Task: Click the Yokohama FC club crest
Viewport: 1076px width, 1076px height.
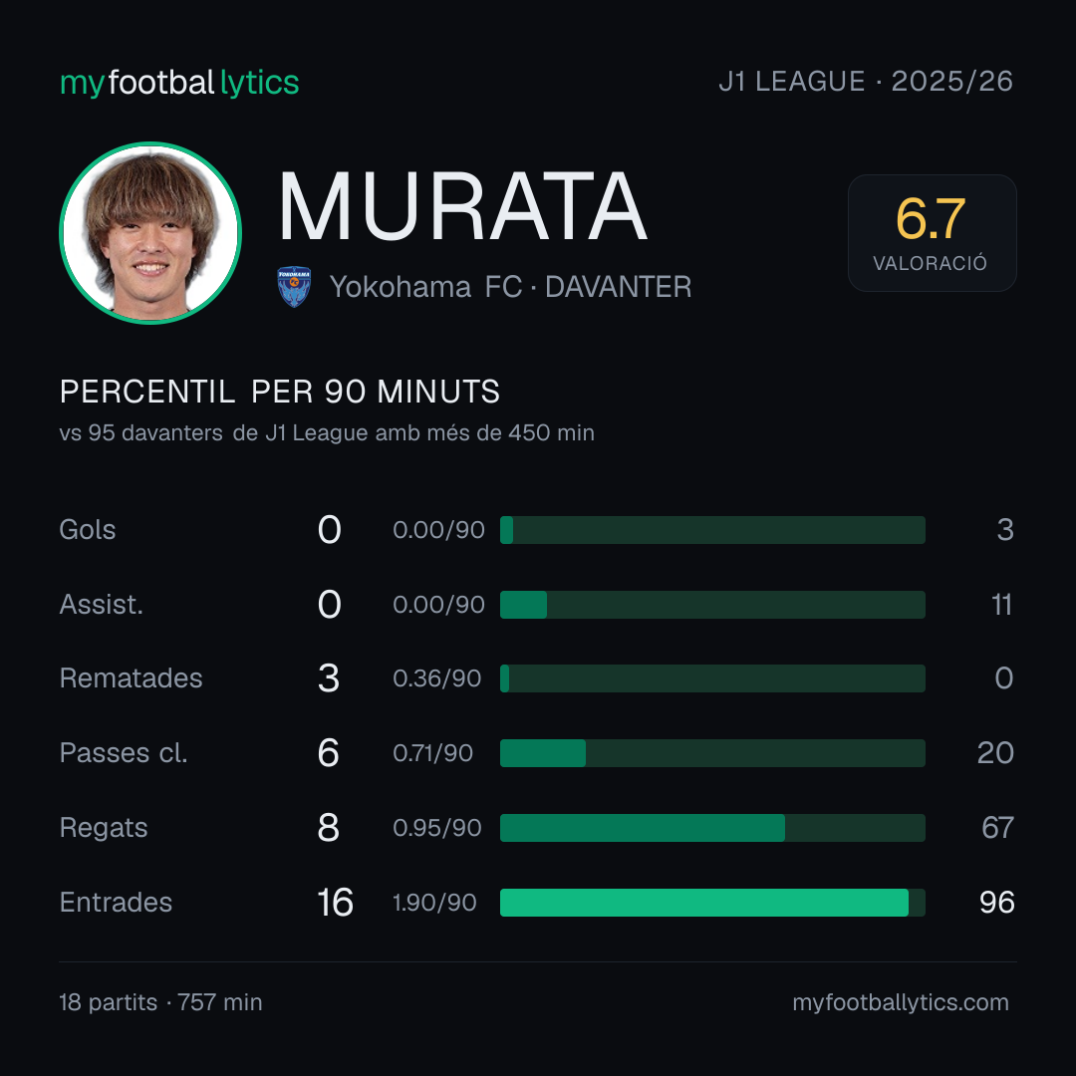Action: (x=294, y=287)
